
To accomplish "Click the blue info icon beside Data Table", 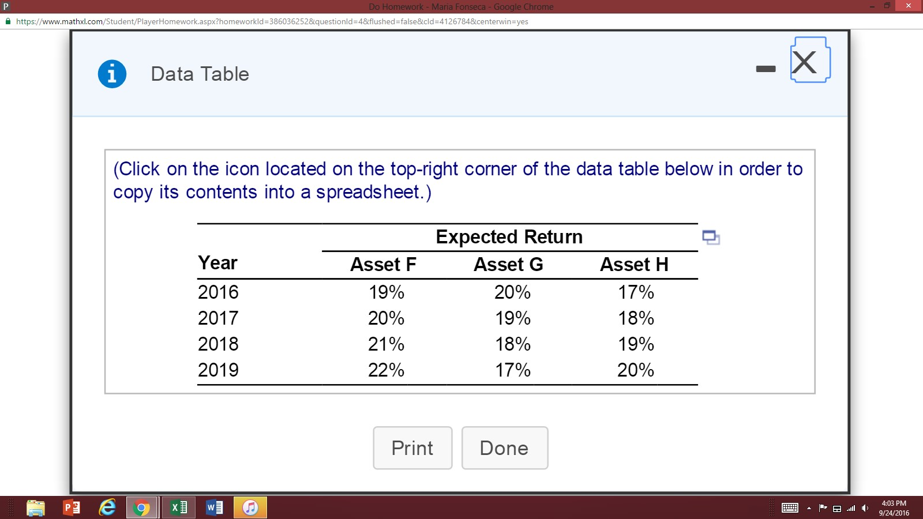I will click(x=111, y=73).
